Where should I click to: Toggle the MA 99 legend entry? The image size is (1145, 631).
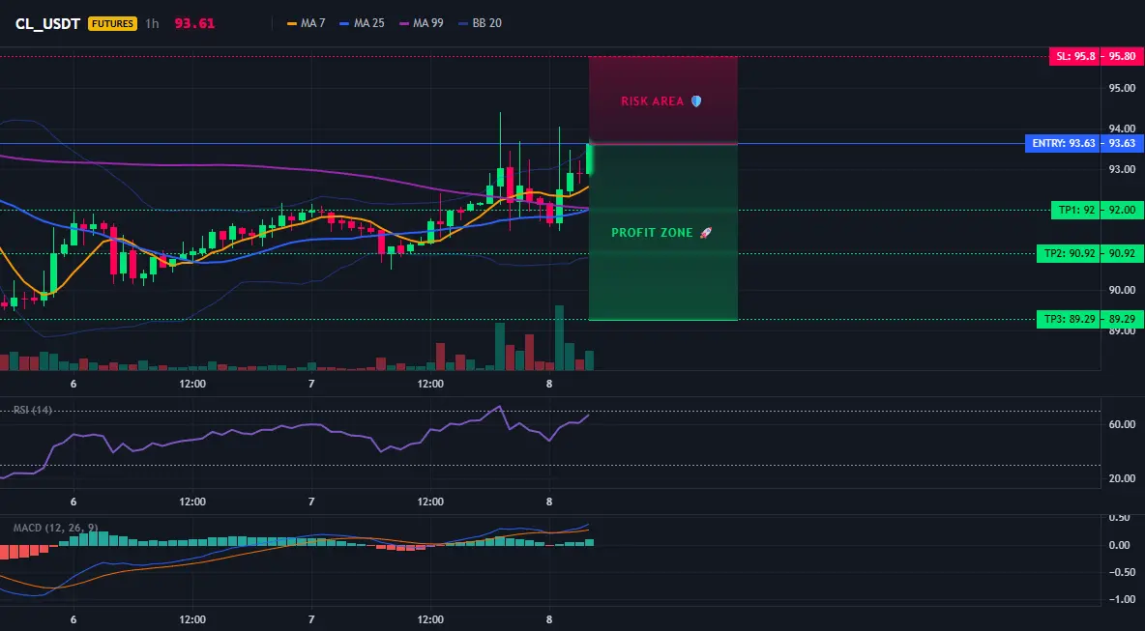tap(422, 23)
